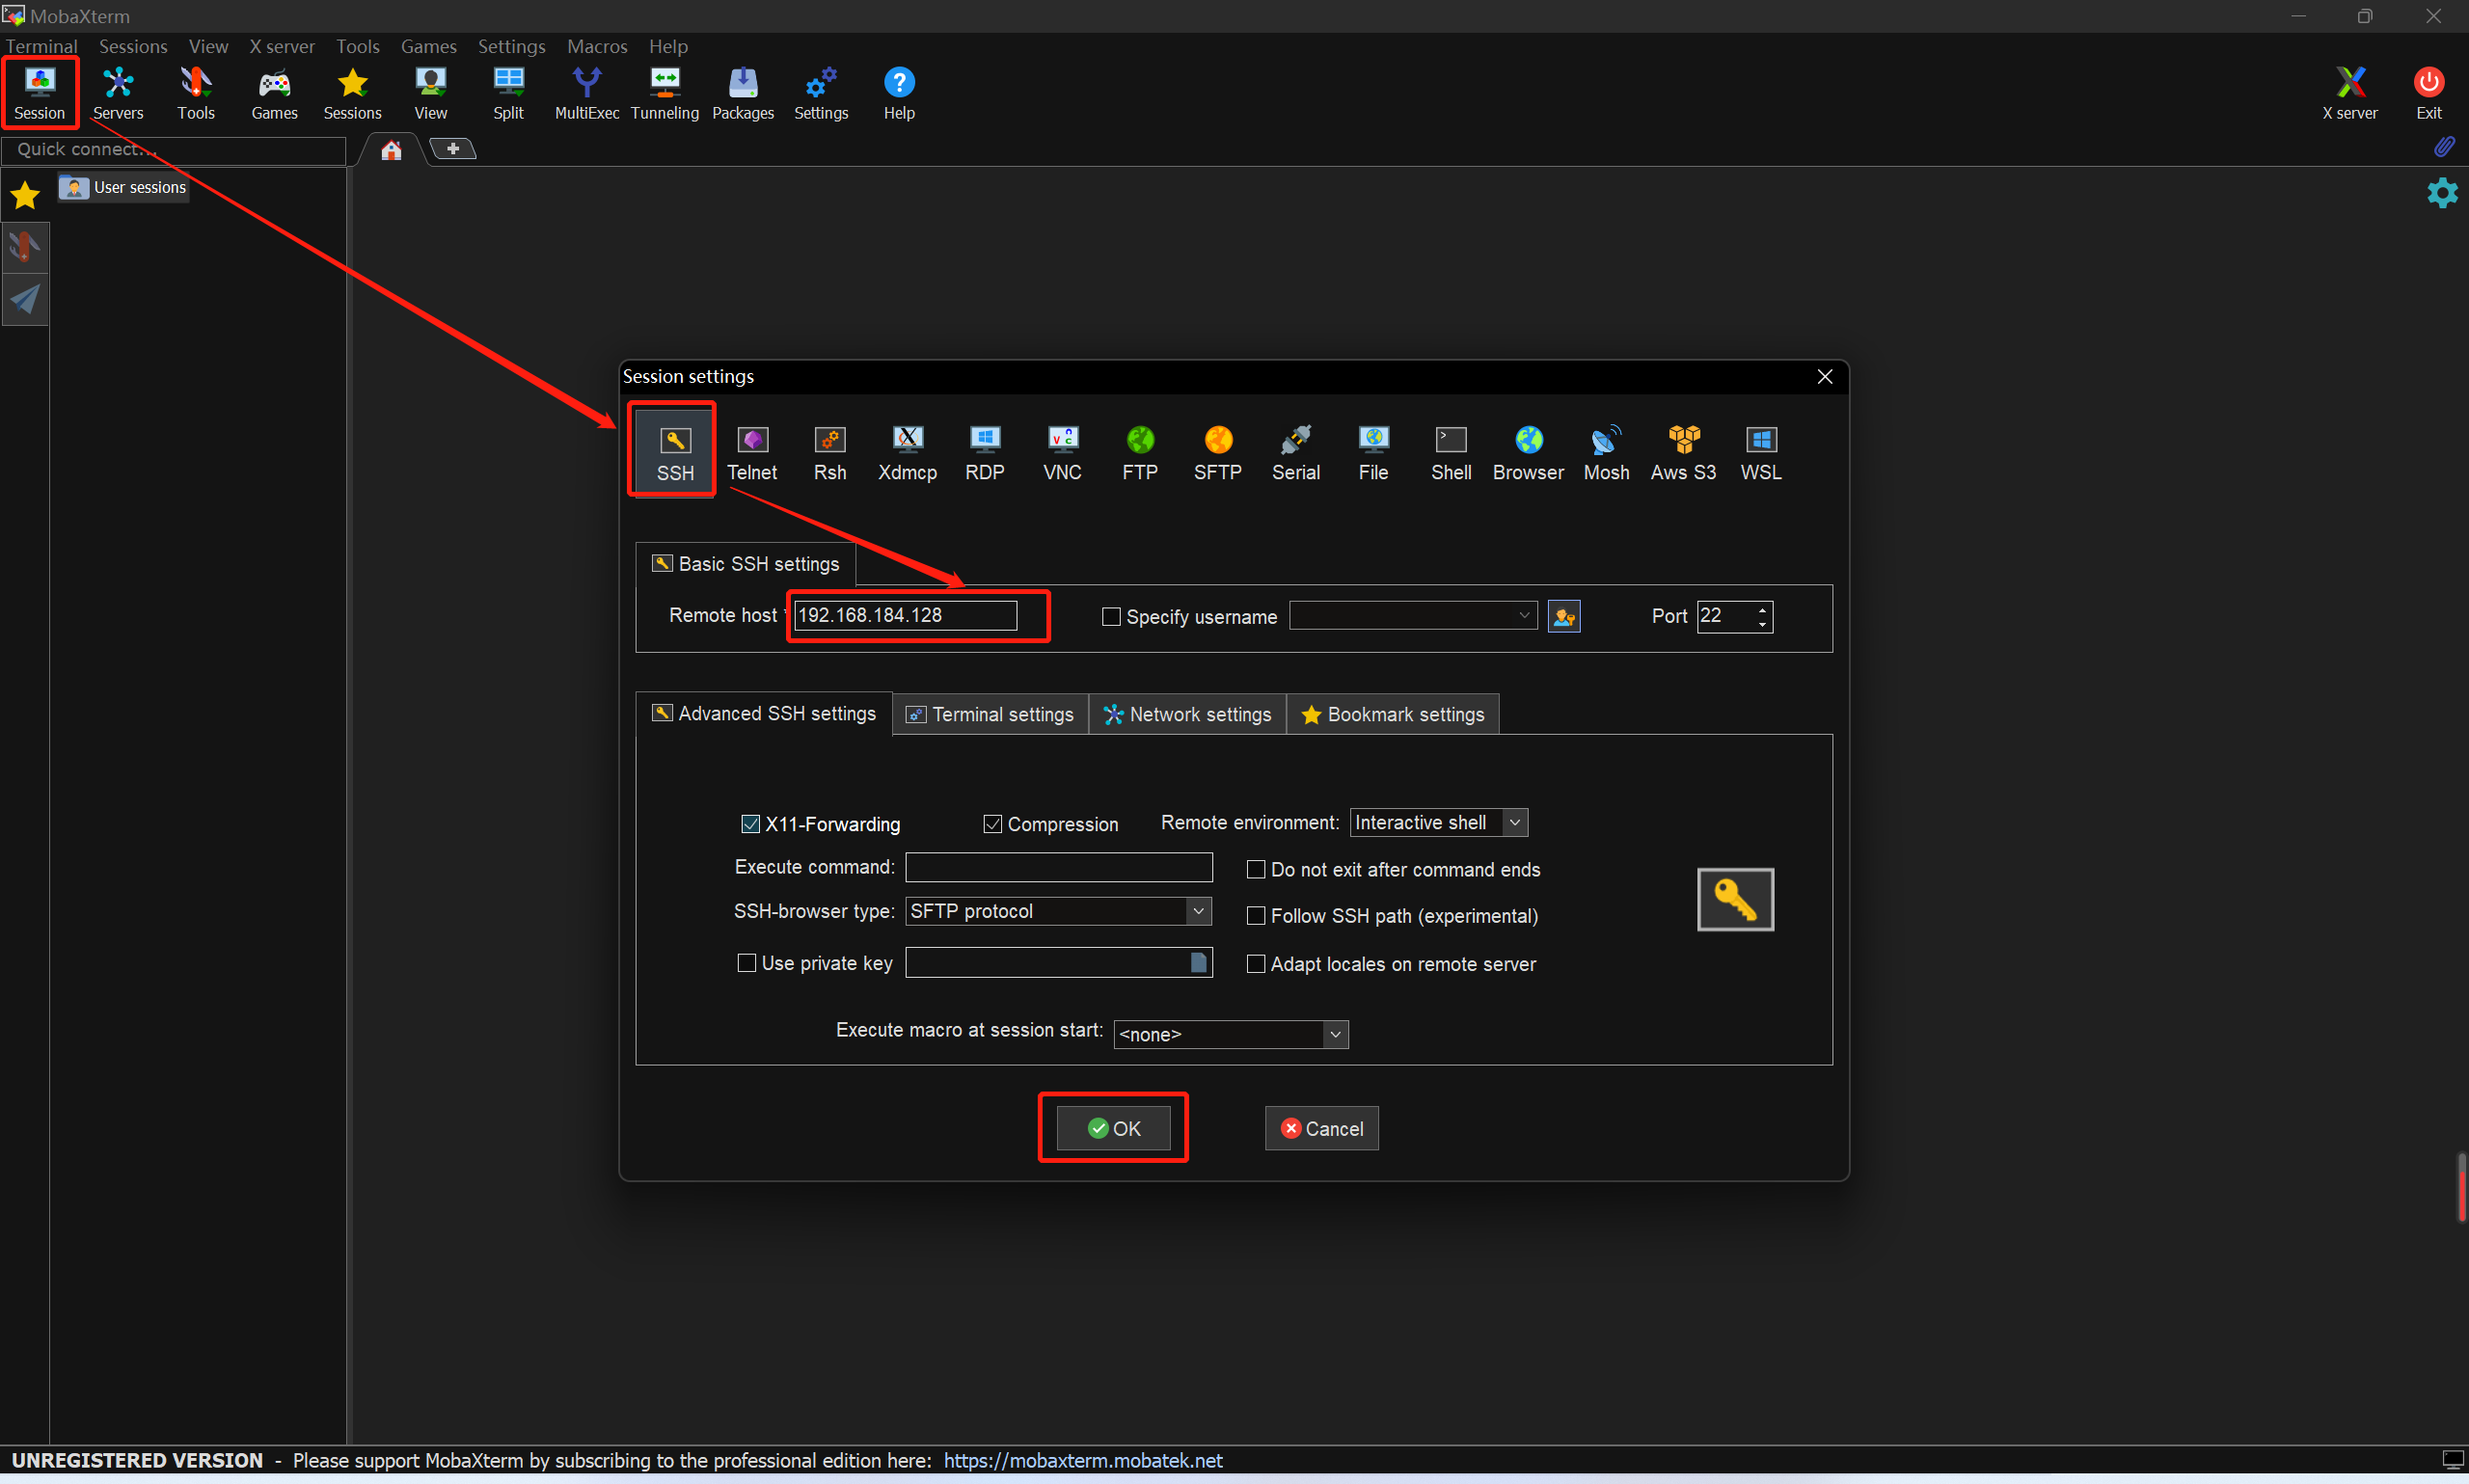
Task: Choose the WSL session type
Action: 1761,452
